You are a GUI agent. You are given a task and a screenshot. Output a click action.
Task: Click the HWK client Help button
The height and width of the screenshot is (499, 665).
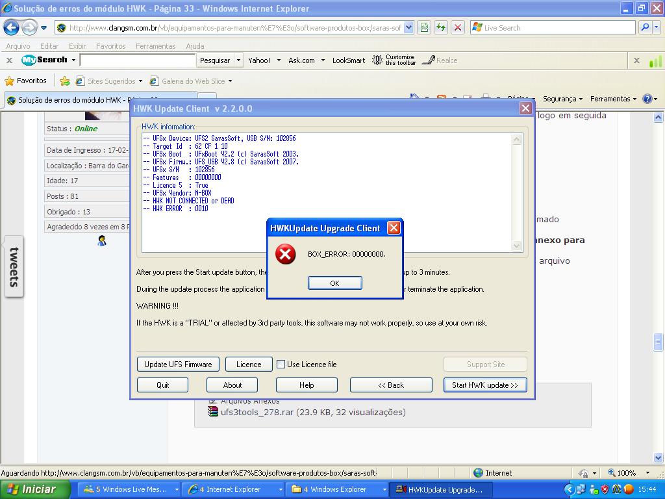pos(307,385)
